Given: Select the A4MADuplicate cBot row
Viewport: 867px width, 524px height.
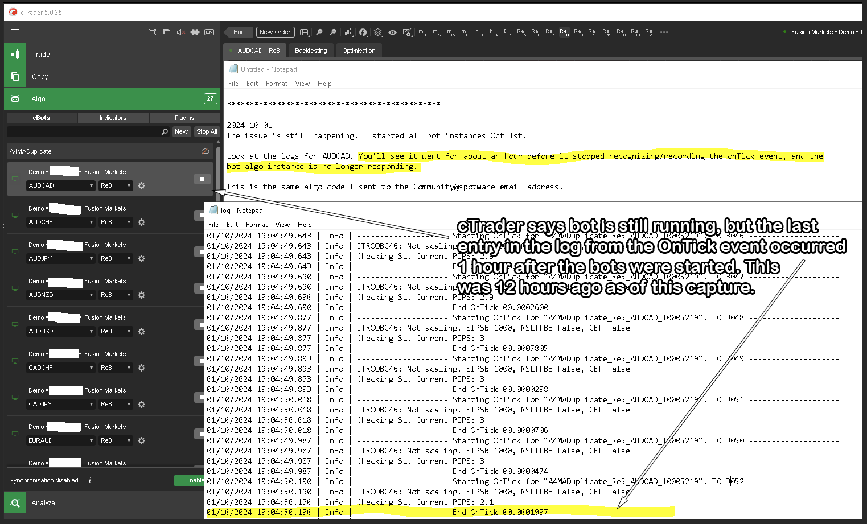Looking at the screenshot, I should [110, 151].
